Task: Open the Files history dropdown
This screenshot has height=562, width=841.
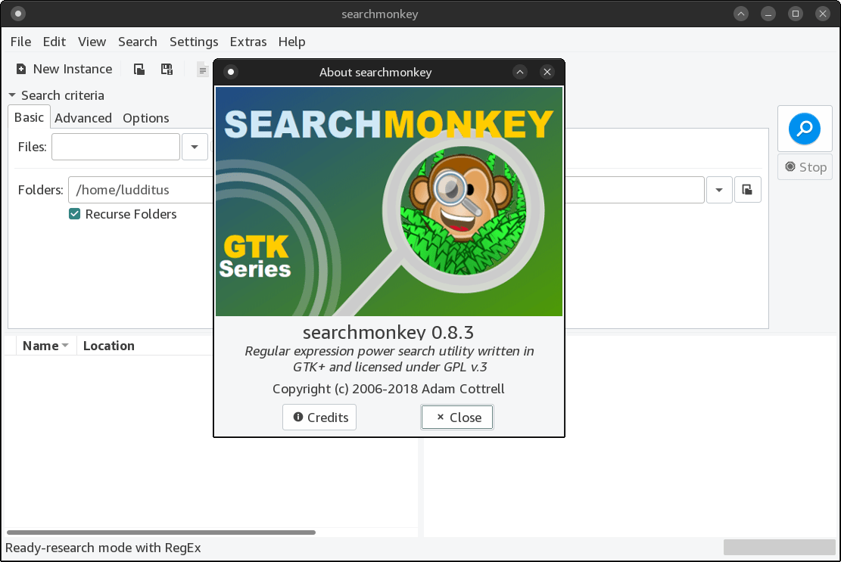Action: (x=195, y=147)
